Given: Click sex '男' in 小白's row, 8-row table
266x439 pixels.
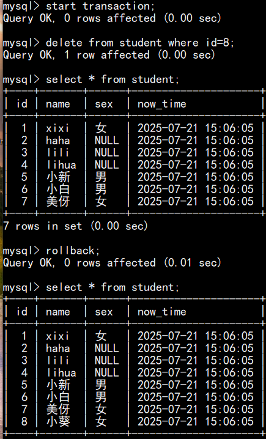Looking at the screenshot, I should [101, 397].
